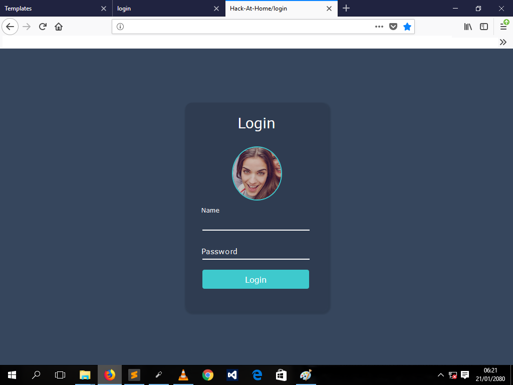
Task: Go back to the previous page
Action: [x=10, y=27]
